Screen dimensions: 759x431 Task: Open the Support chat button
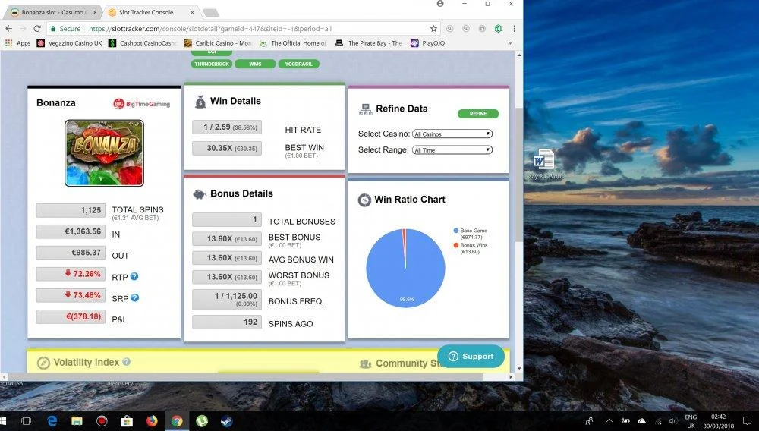471,357
